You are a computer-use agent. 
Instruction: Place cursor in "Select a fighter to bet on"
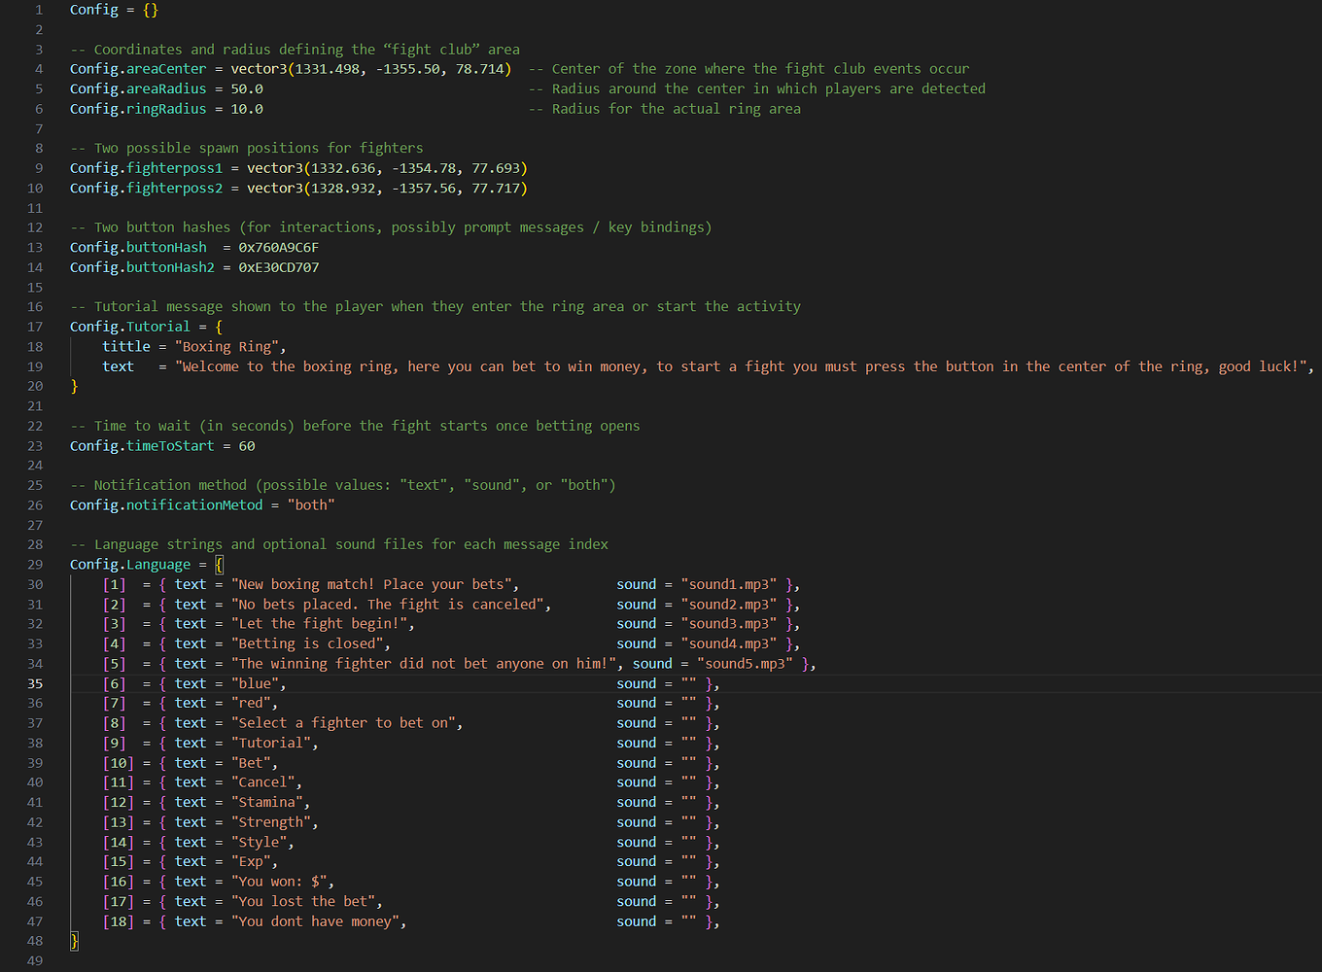(x=346, y=723)
